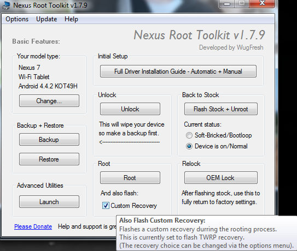Open the Update menu
297x251 pixels.
[x=46, y=19]
